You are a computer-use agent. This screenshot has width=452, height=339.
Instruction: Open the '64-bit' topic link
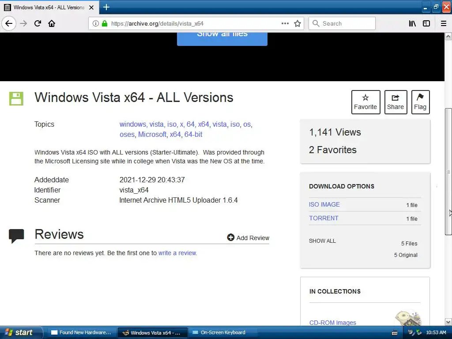(193, 134)
